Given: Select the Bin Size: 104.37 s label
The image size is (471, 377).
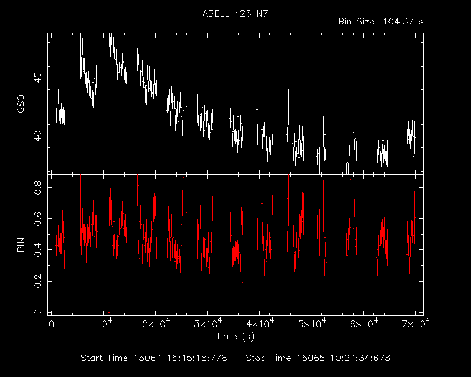Looking at the screenshot, I should (x=381, y=22).
